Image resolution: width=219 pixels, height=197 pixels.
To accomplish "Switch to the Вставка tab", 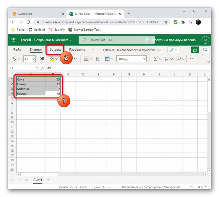I will 56,49.
